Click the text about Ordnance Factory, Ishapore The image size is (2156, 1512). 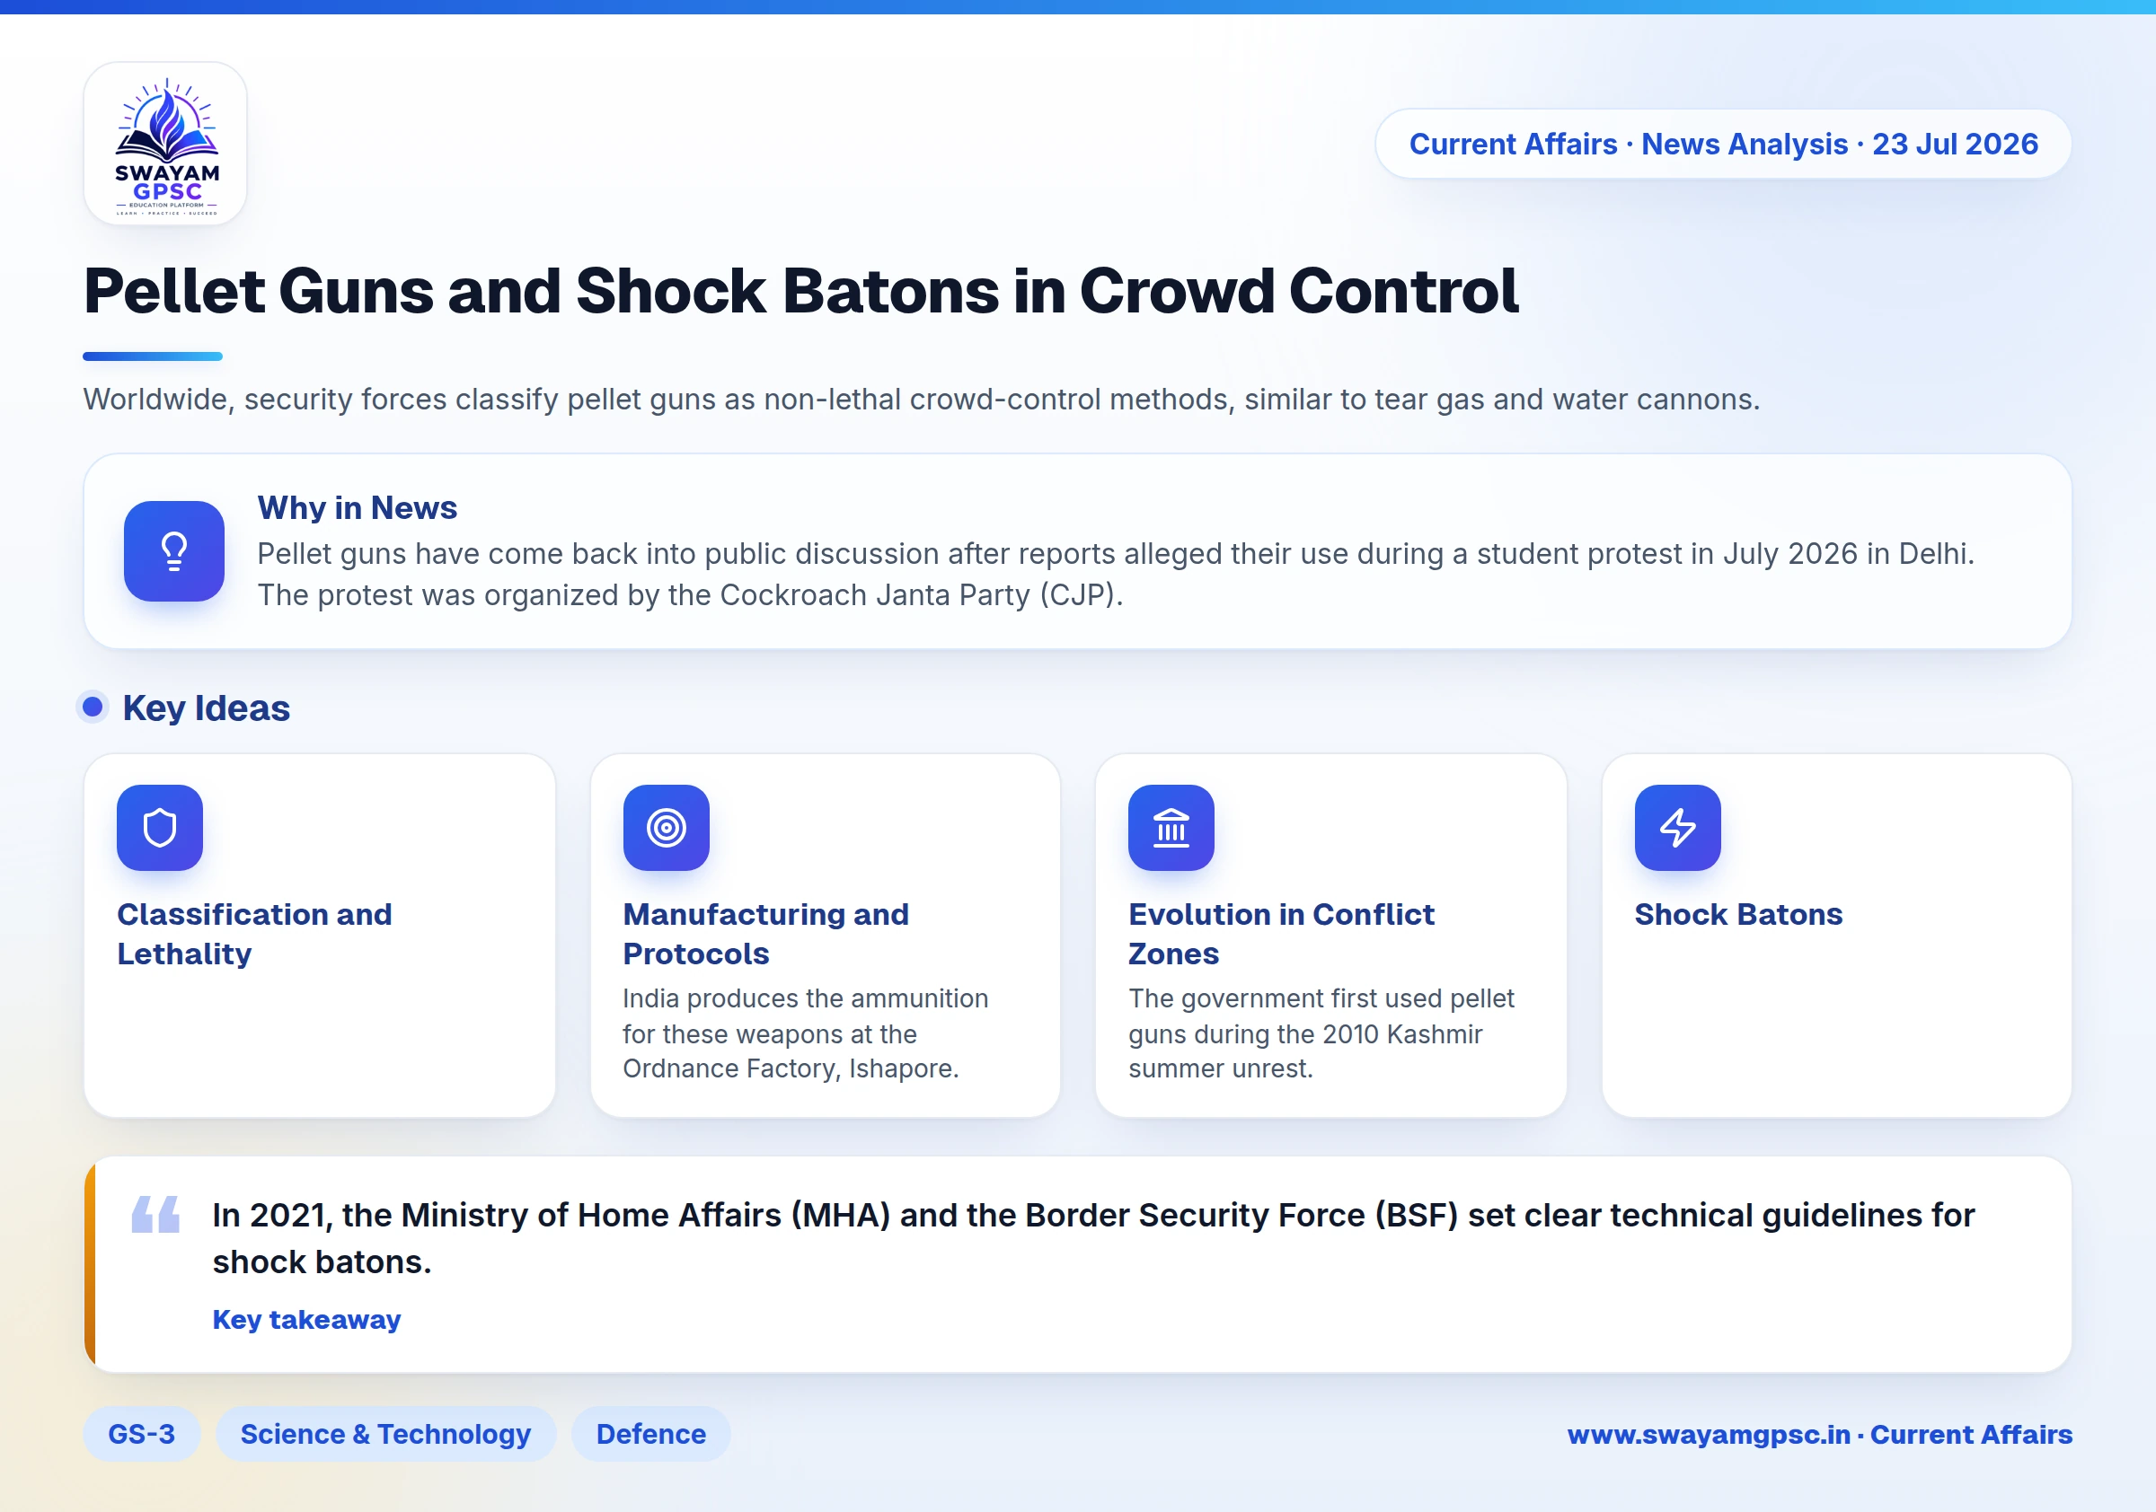tap(806, 1033)
